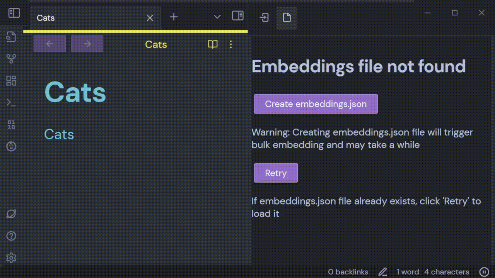The width and height of the screenshot is (495, 278).
Task: Click the planet icon above Help
Action: point(11,214)
